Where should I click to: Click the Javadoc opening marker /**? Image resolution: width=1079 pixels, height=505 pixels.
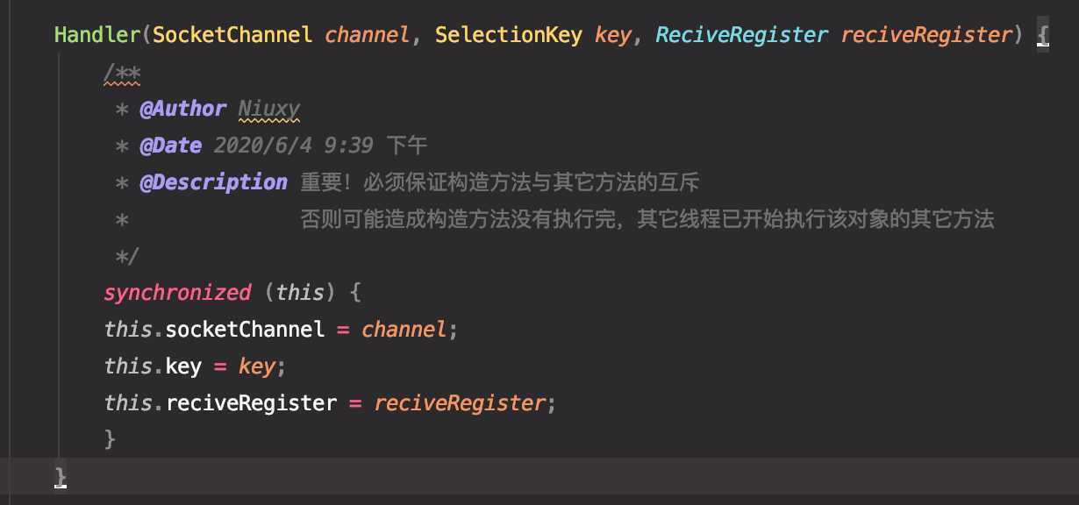tap(122, 73)
